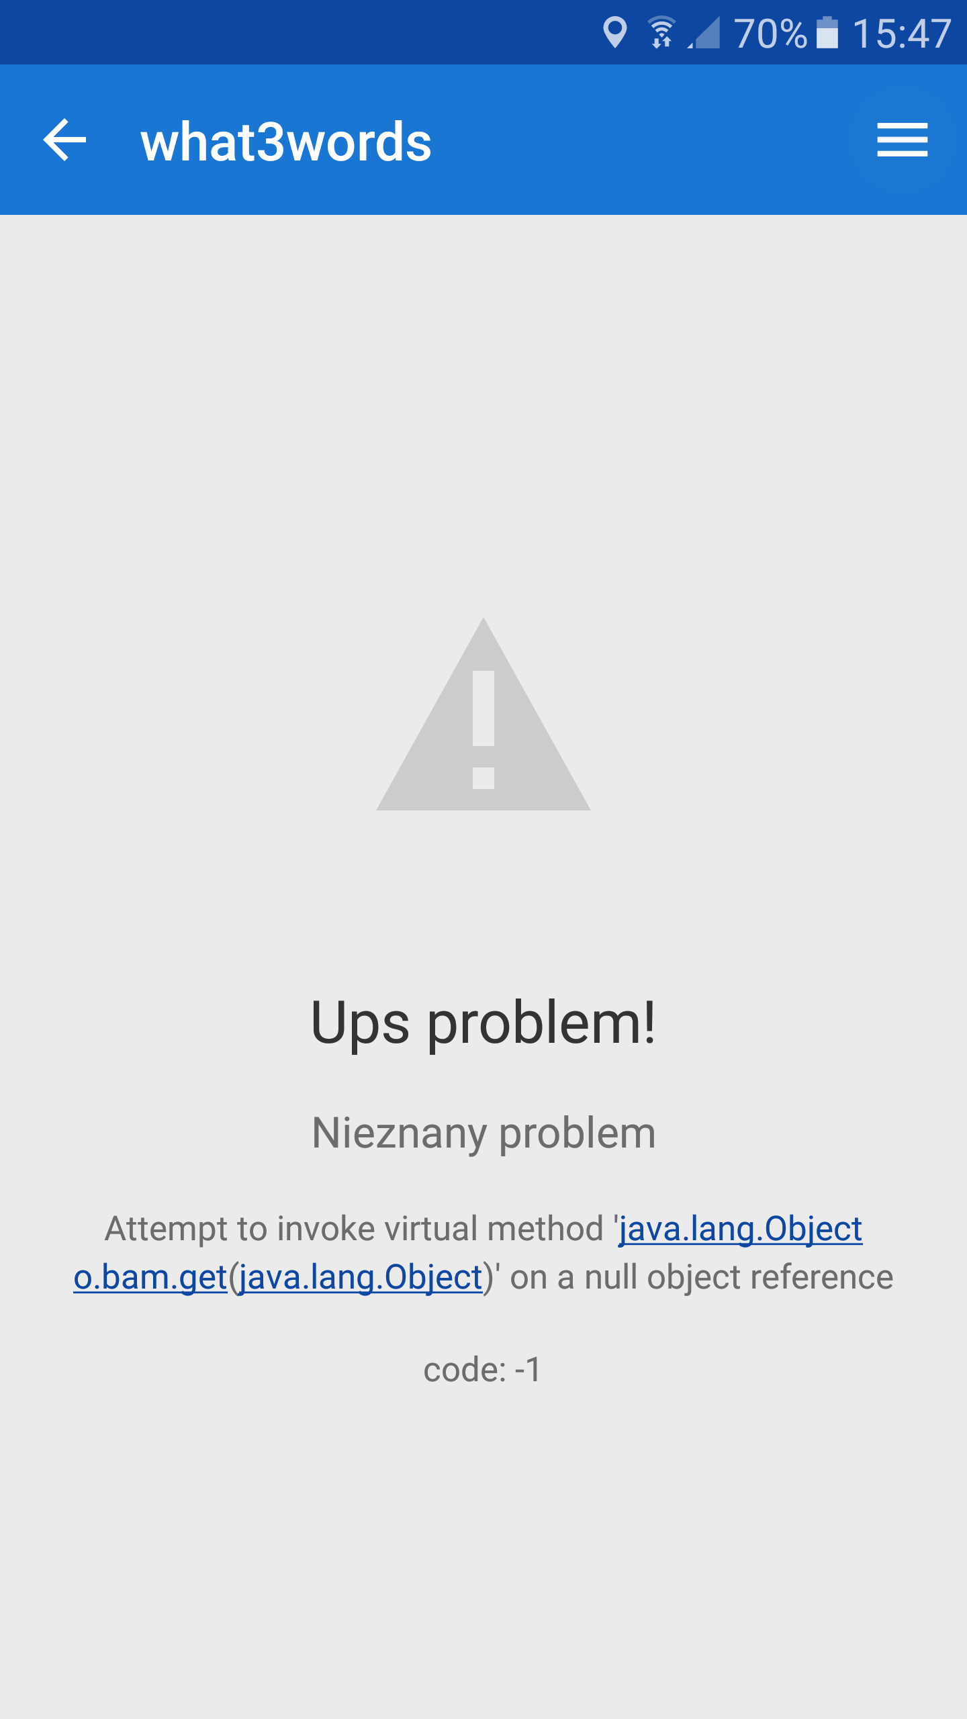This screenshot has width=967, height=1719.
Task: Tap the battery icon in status bar
Action: [827, 32]
